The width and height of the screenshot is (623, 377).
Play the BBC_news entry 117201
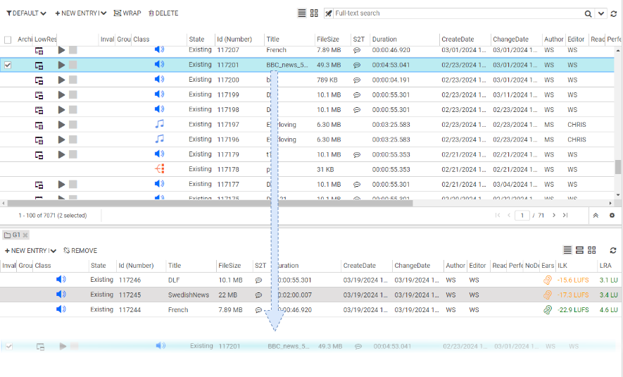click(61, 65)
